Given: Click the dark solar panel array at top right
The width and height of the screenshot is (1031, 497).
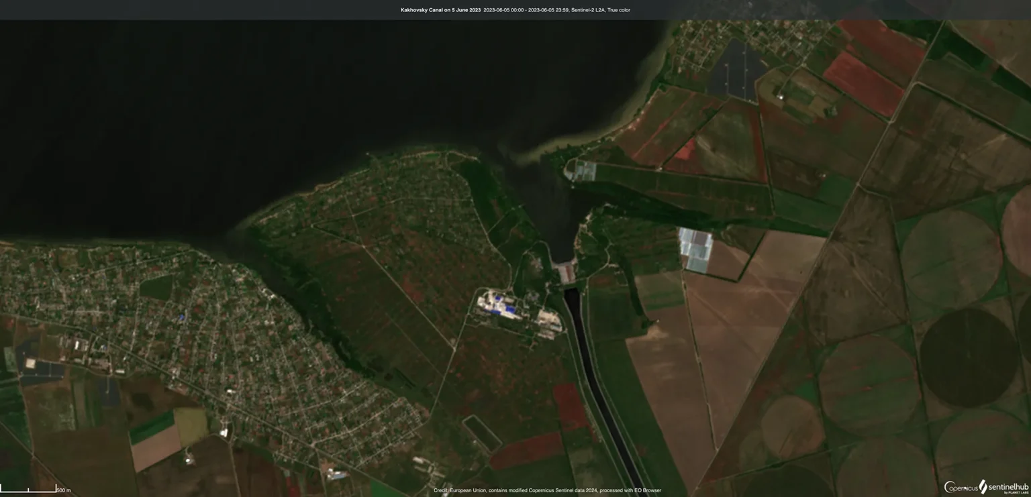Looking at the screenshot, I should click(738, 68).
